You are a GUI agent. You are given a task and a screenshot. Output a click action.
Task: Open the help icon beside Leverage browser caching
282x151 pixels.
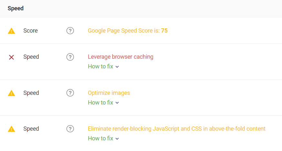tap(70, 57)
